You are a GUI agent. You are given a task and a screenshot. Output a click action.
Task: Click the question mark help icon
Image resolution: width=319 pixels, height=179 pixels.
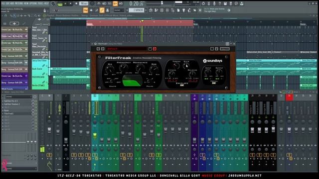[x=220, y=3]
